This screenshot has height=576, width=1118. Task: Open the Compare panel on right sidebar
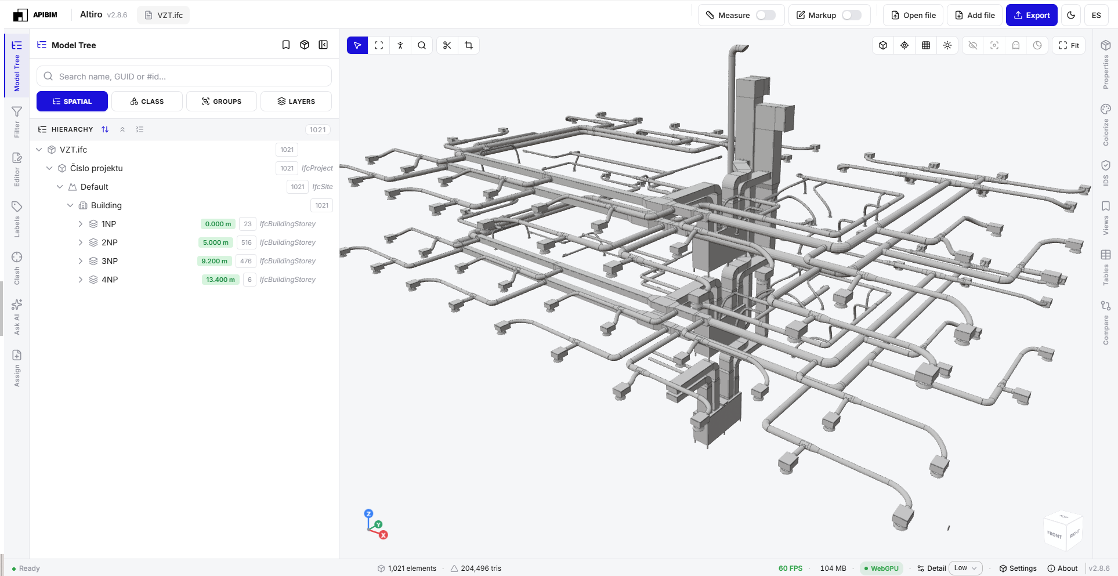(1106, 323)
